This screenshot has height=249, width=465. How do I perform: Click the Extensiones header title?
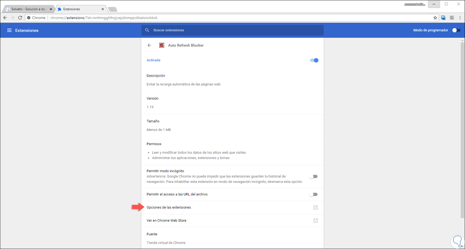(27, 30)
